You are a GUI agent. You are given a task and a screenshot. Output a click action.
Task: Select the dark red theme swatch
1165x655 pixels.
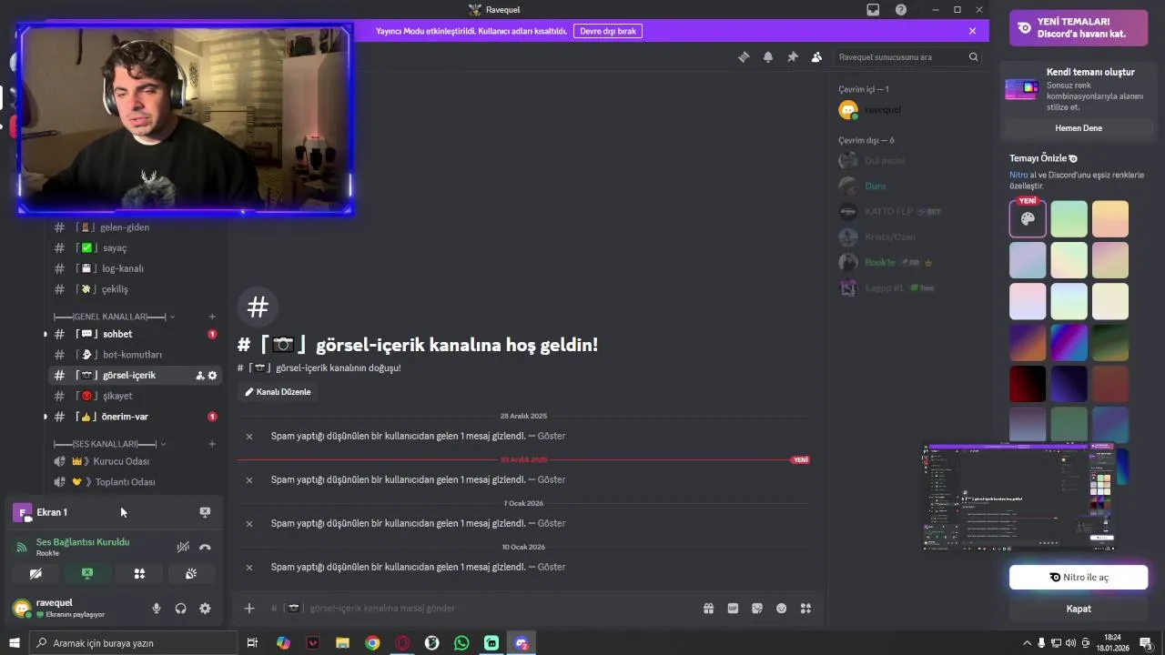tap(1028, 384)
